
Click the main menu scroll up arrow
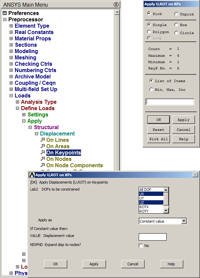[117, 12]
